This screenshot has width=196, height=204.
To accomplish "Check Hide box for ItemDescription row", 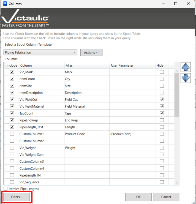I will pos(162,93).
